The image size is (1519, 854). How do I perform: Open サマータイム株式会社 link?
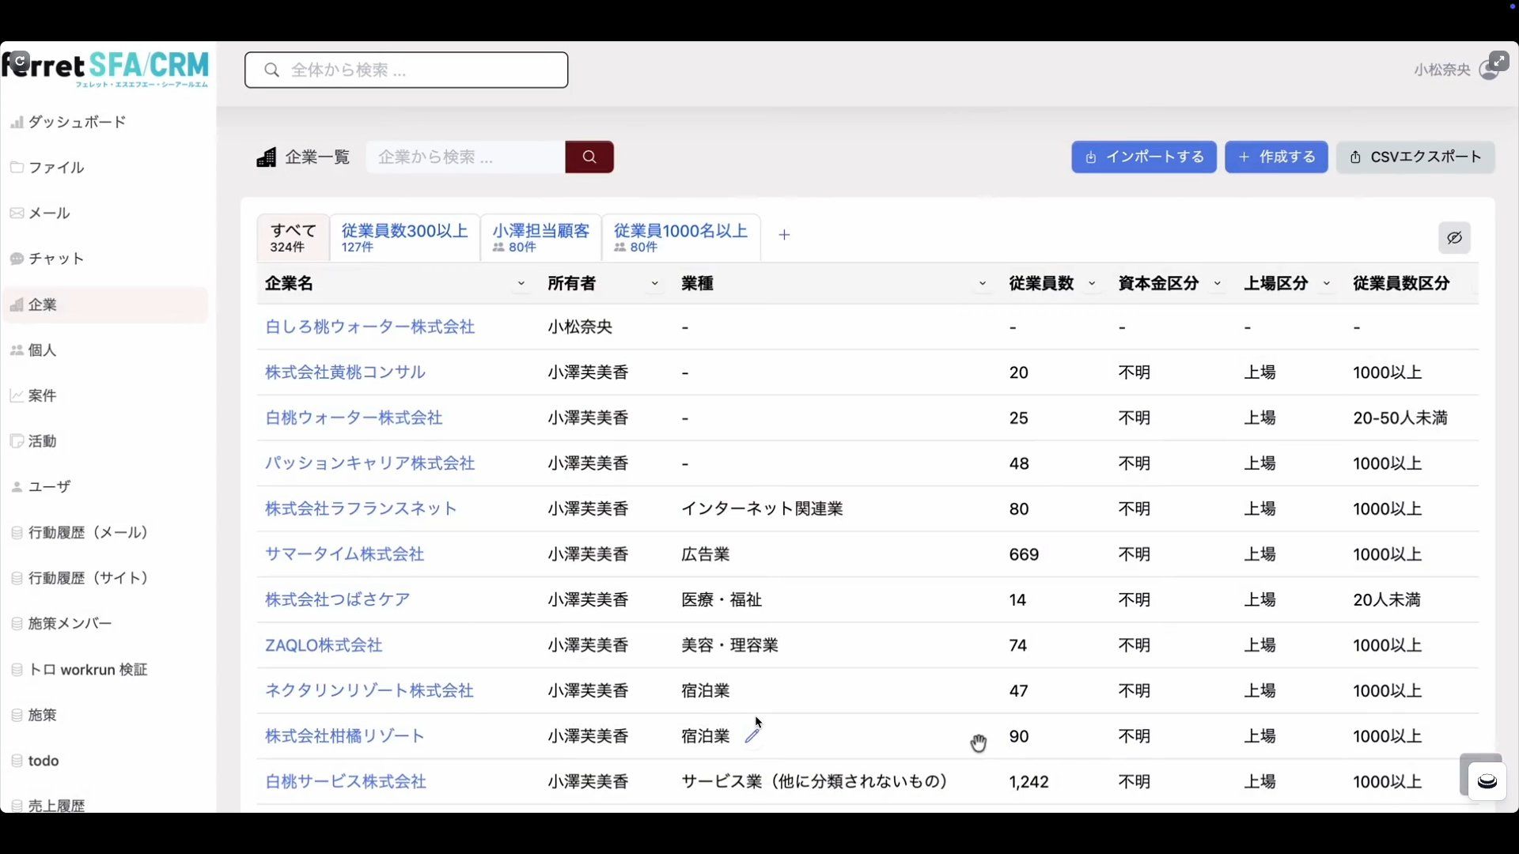pos(344,554)
